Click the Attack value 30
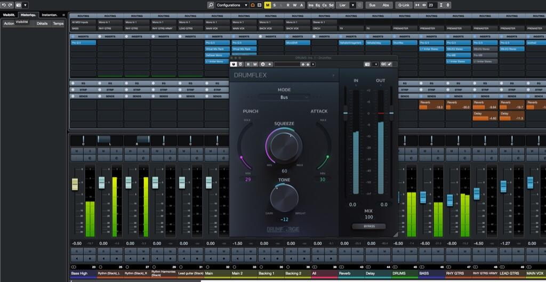 coord(323,179)
